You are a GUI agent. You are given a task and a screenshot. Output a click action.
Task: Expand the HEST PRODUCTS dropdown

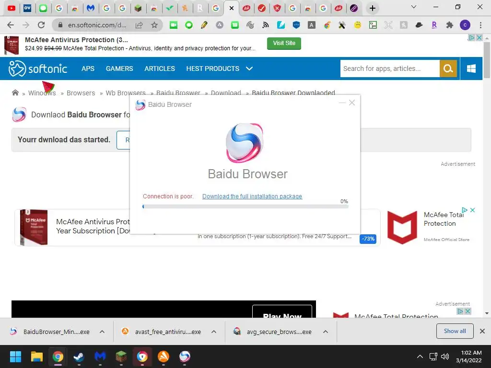[219, 69]
